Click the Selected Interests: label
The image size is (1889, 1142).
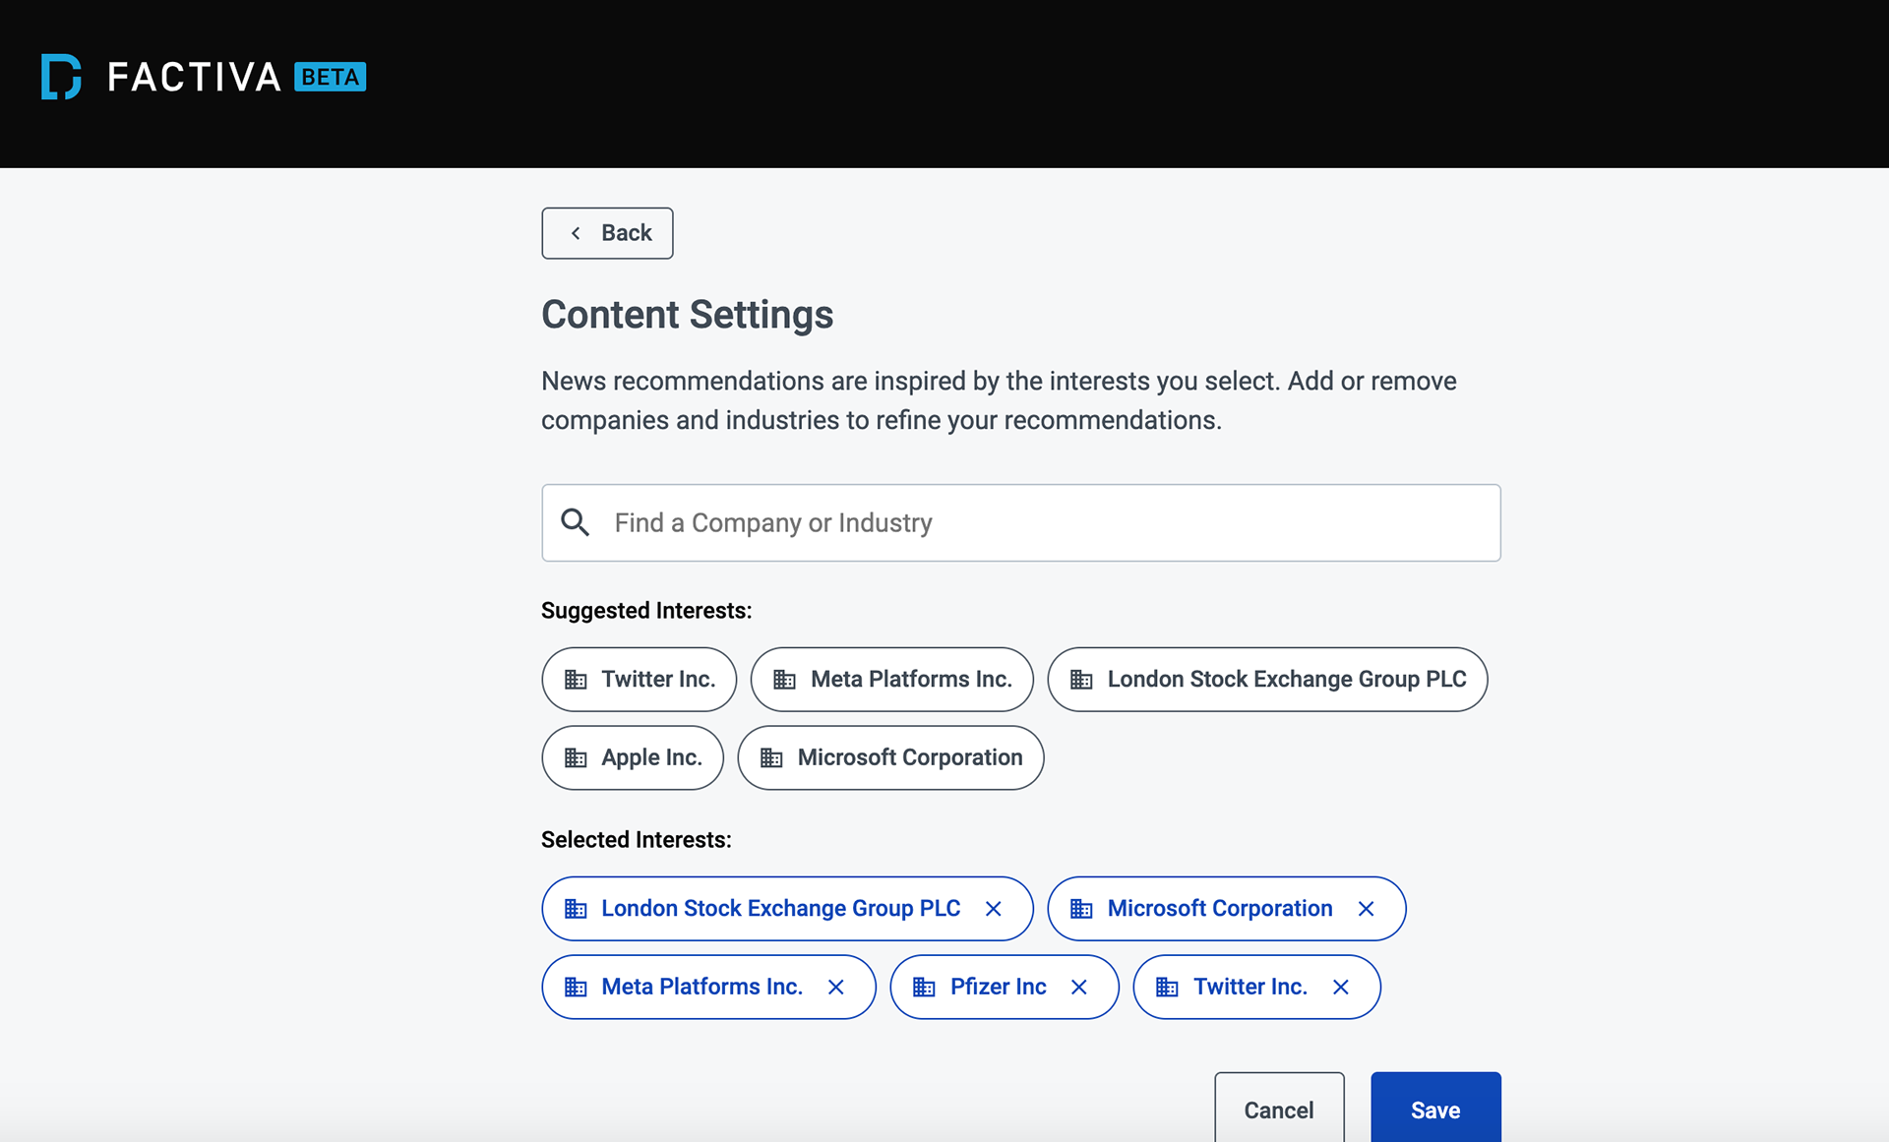coord(637,840)
